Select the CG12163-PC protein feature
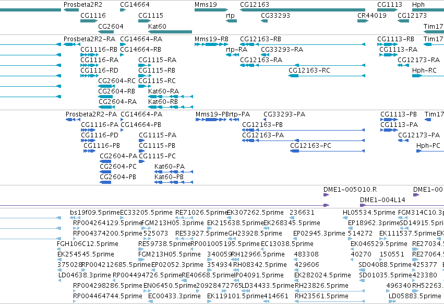Screen dimensions: 444x304 pyautogui.click(x=327, y=151)
